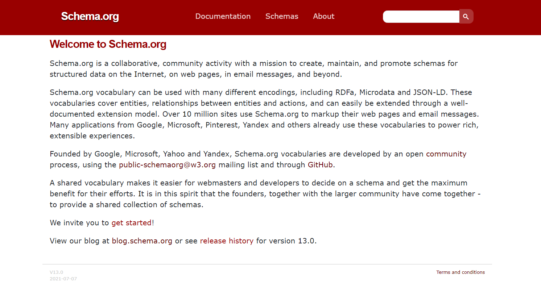View the release history link

tap(227, 241)
